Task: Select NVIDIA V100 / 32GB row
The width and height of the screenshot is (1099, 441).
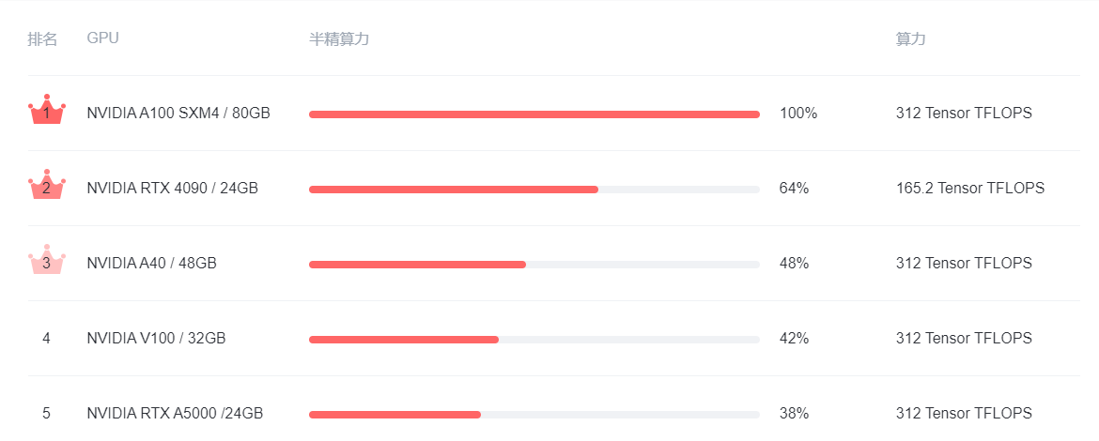Action: coord(156,339)
